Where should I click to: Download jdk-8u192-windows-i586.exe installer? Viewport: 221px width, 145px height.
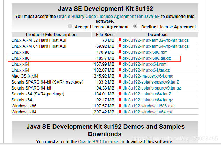(148, 106)
